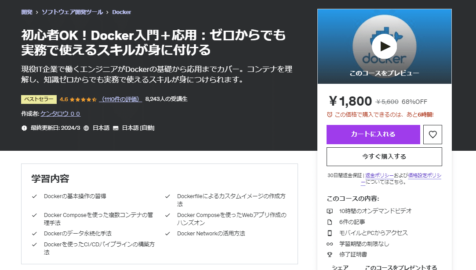This screenshot has height=270, width=476.
Task: Open the 返金ポリシー link
Action: (379, 175)
